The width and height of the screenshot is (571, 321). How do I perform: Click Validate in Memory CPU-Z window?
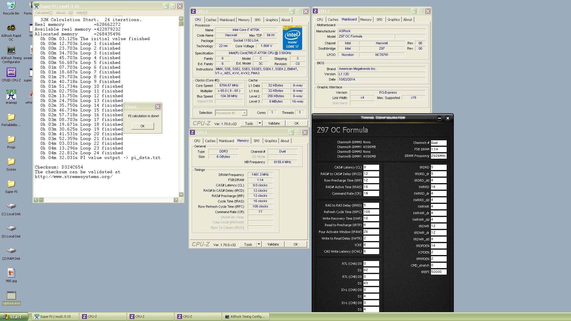[273, 244]
